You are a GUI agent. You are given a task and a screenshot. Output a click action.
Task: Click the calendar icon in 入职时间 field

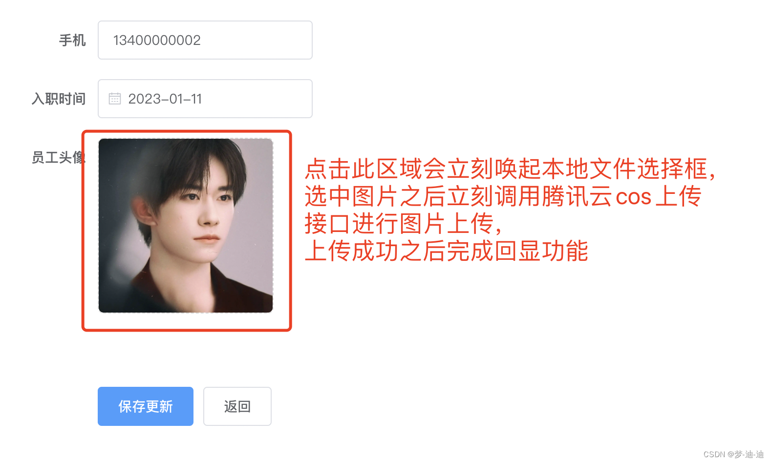tap(115, 99)
